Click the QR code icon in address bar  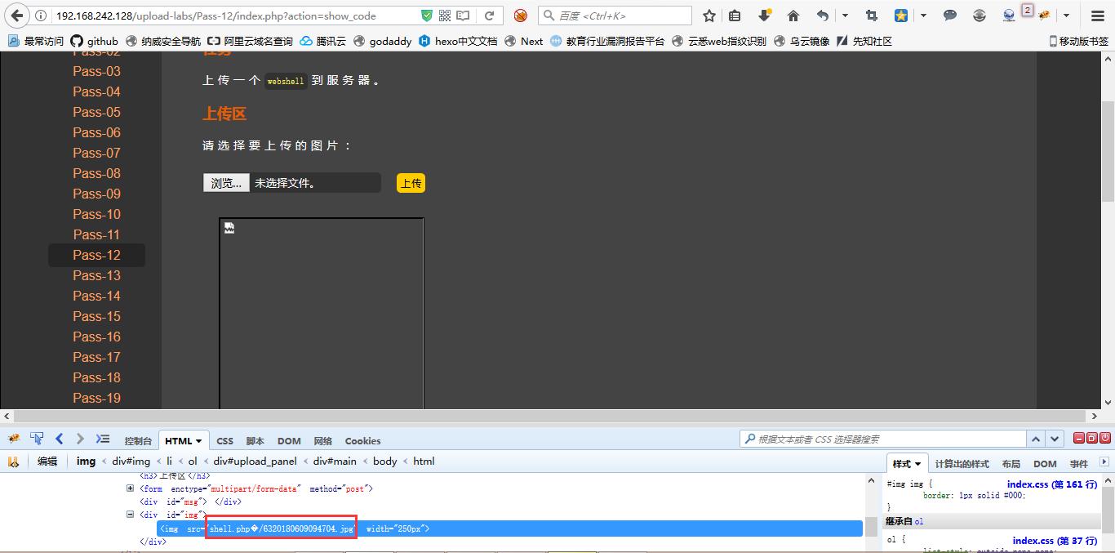pos(445,16)
